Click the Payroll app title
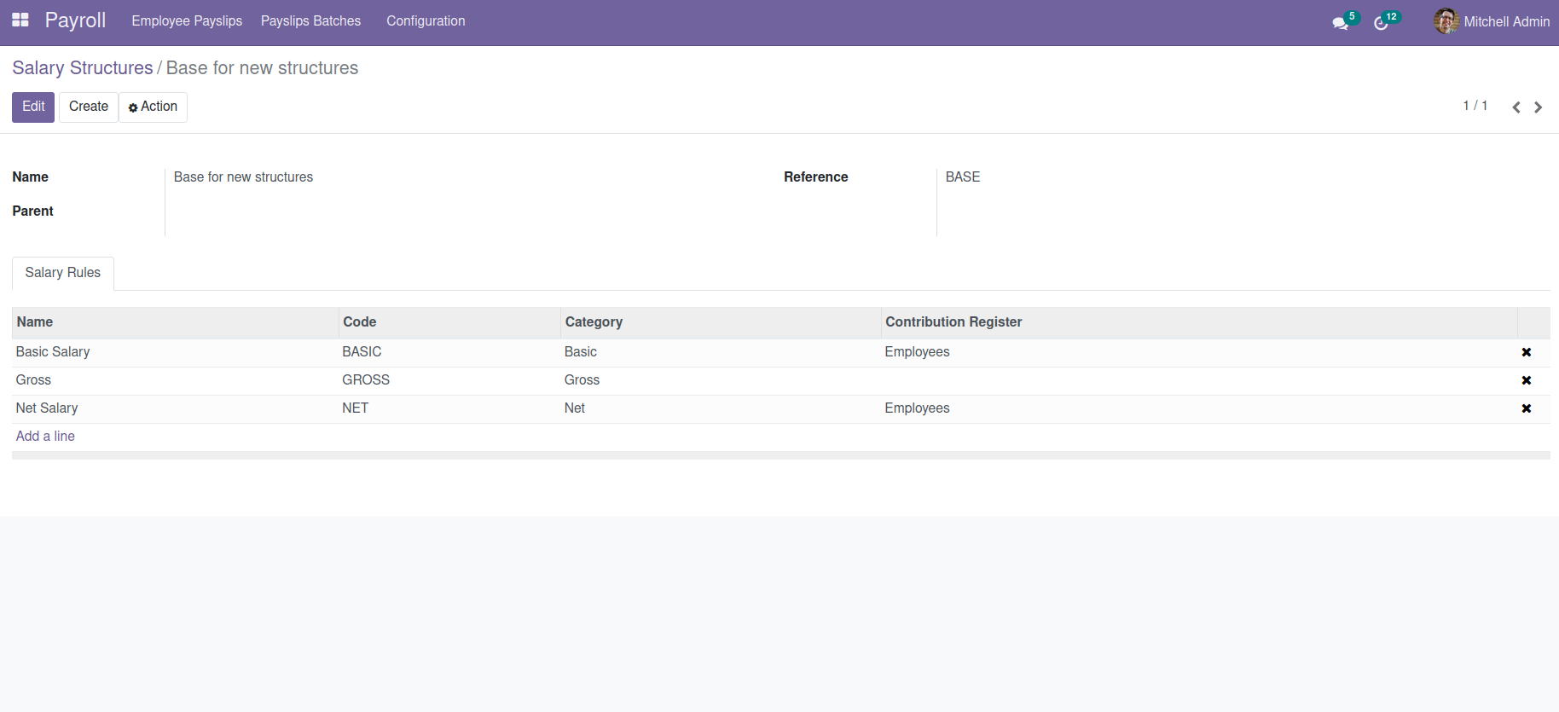The image size is (1559, 712). [x=75, y=20]
